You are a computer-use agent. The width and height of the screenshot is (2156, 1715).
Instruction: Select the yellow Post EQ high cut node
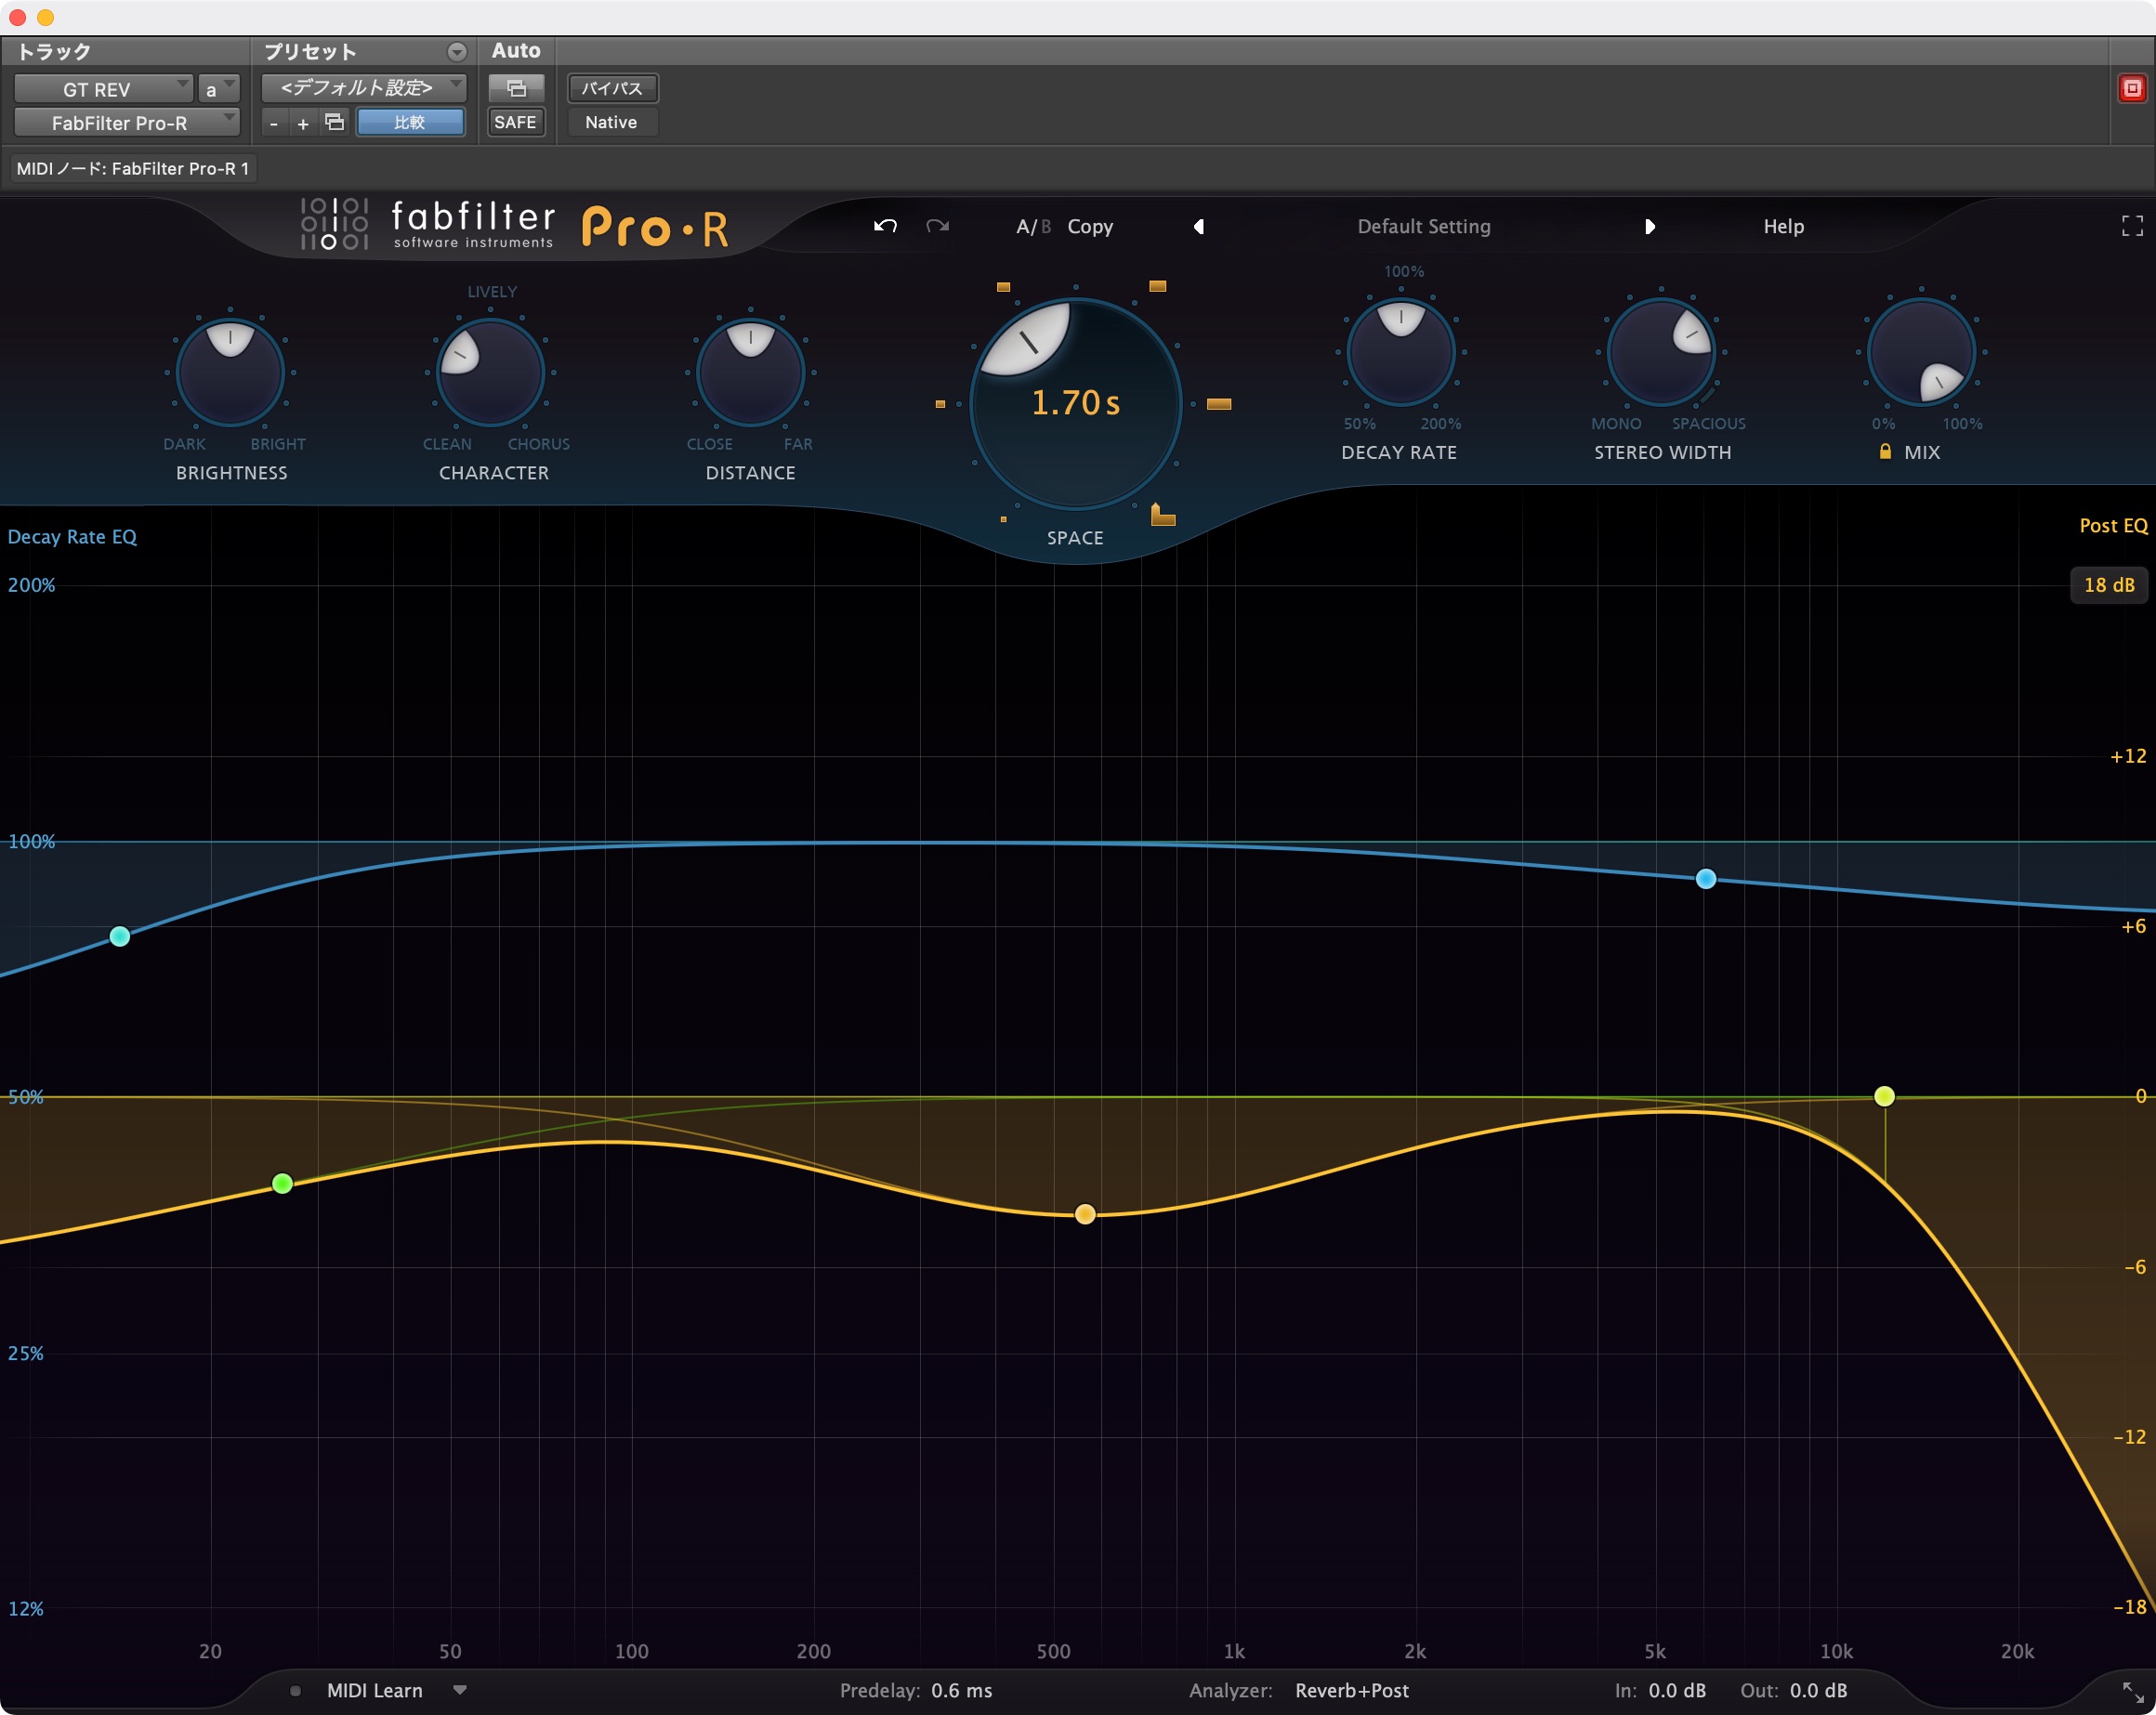1884,1096
